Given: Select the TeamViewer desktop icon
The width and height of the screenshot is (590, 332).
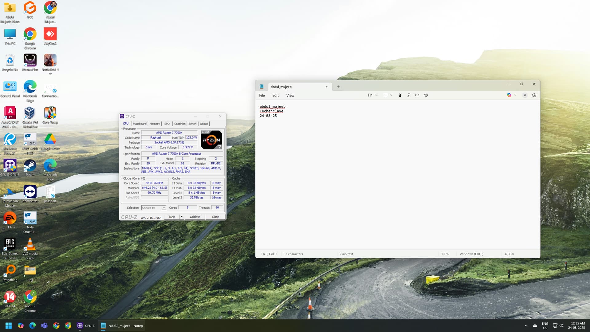Looking at the screenshot, I should click(x=30, y=194).
